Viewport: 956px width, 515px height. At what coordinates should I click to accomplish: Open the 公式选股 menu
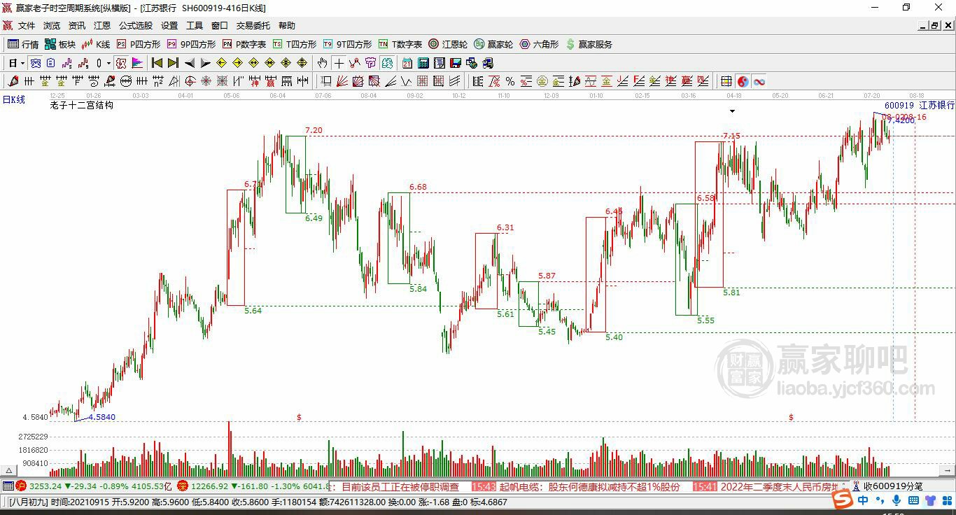[x=136, y=26]
